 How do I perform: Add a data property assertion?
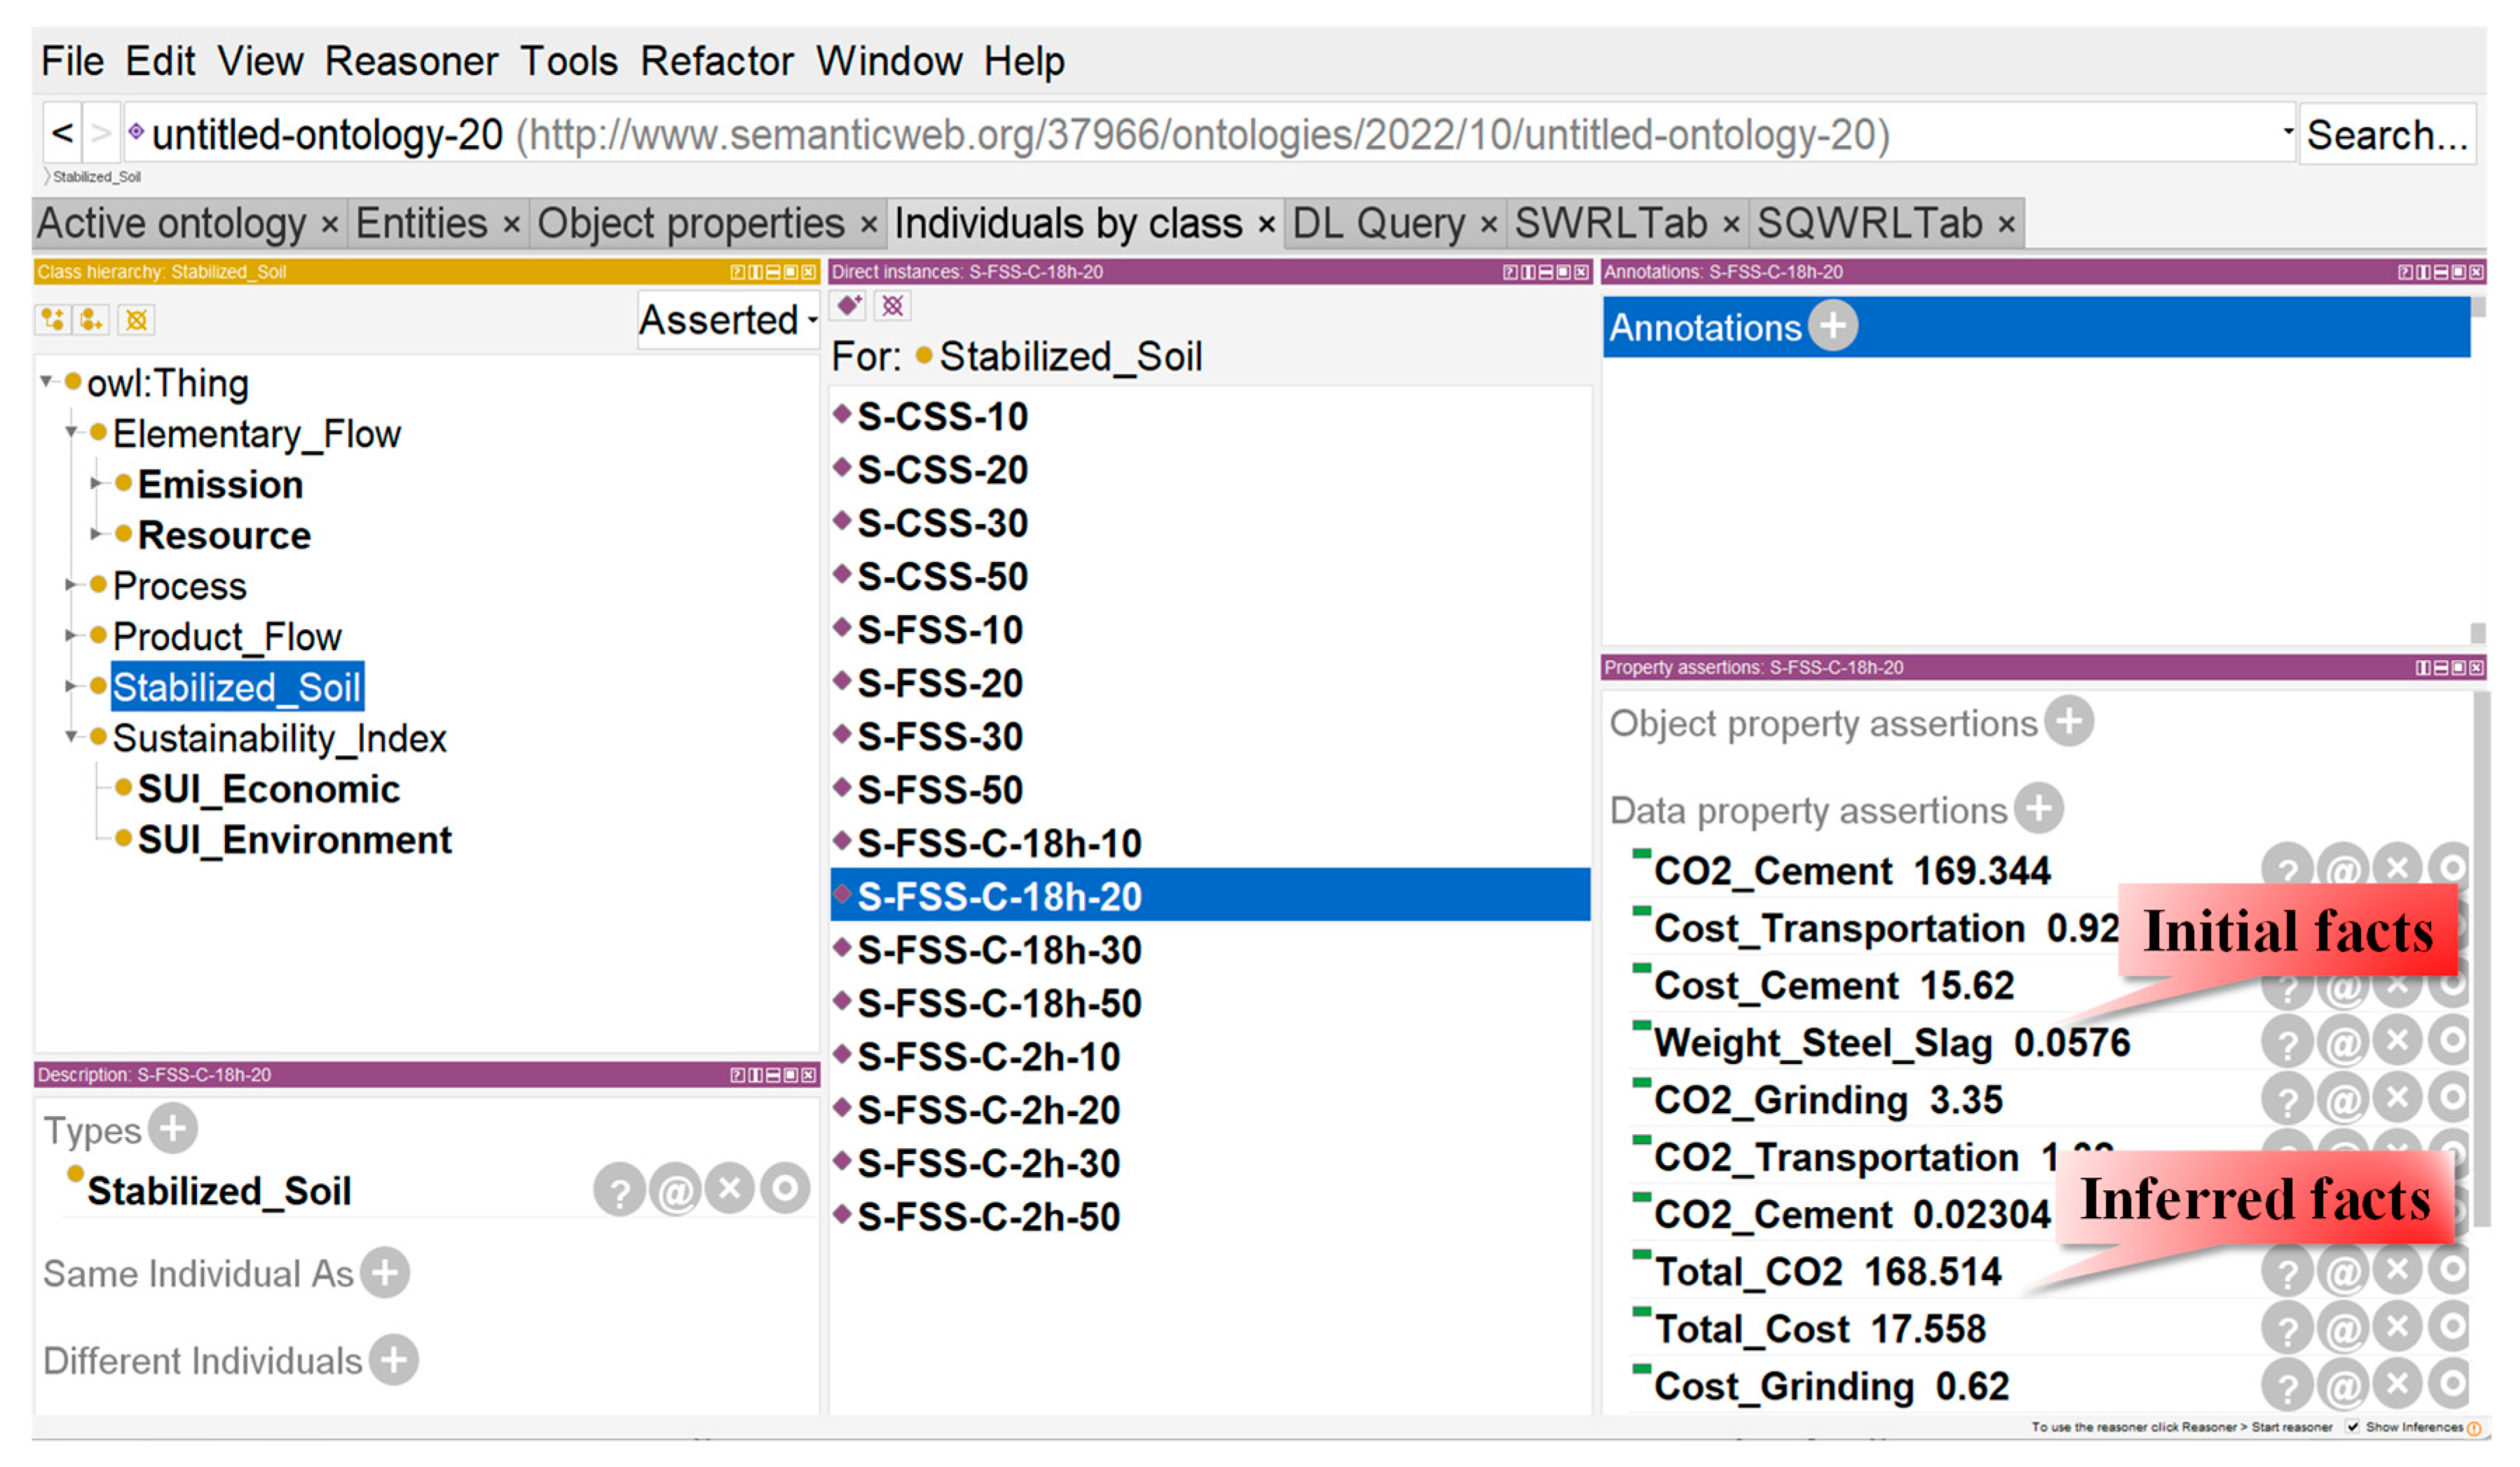tap(2039, 809)
